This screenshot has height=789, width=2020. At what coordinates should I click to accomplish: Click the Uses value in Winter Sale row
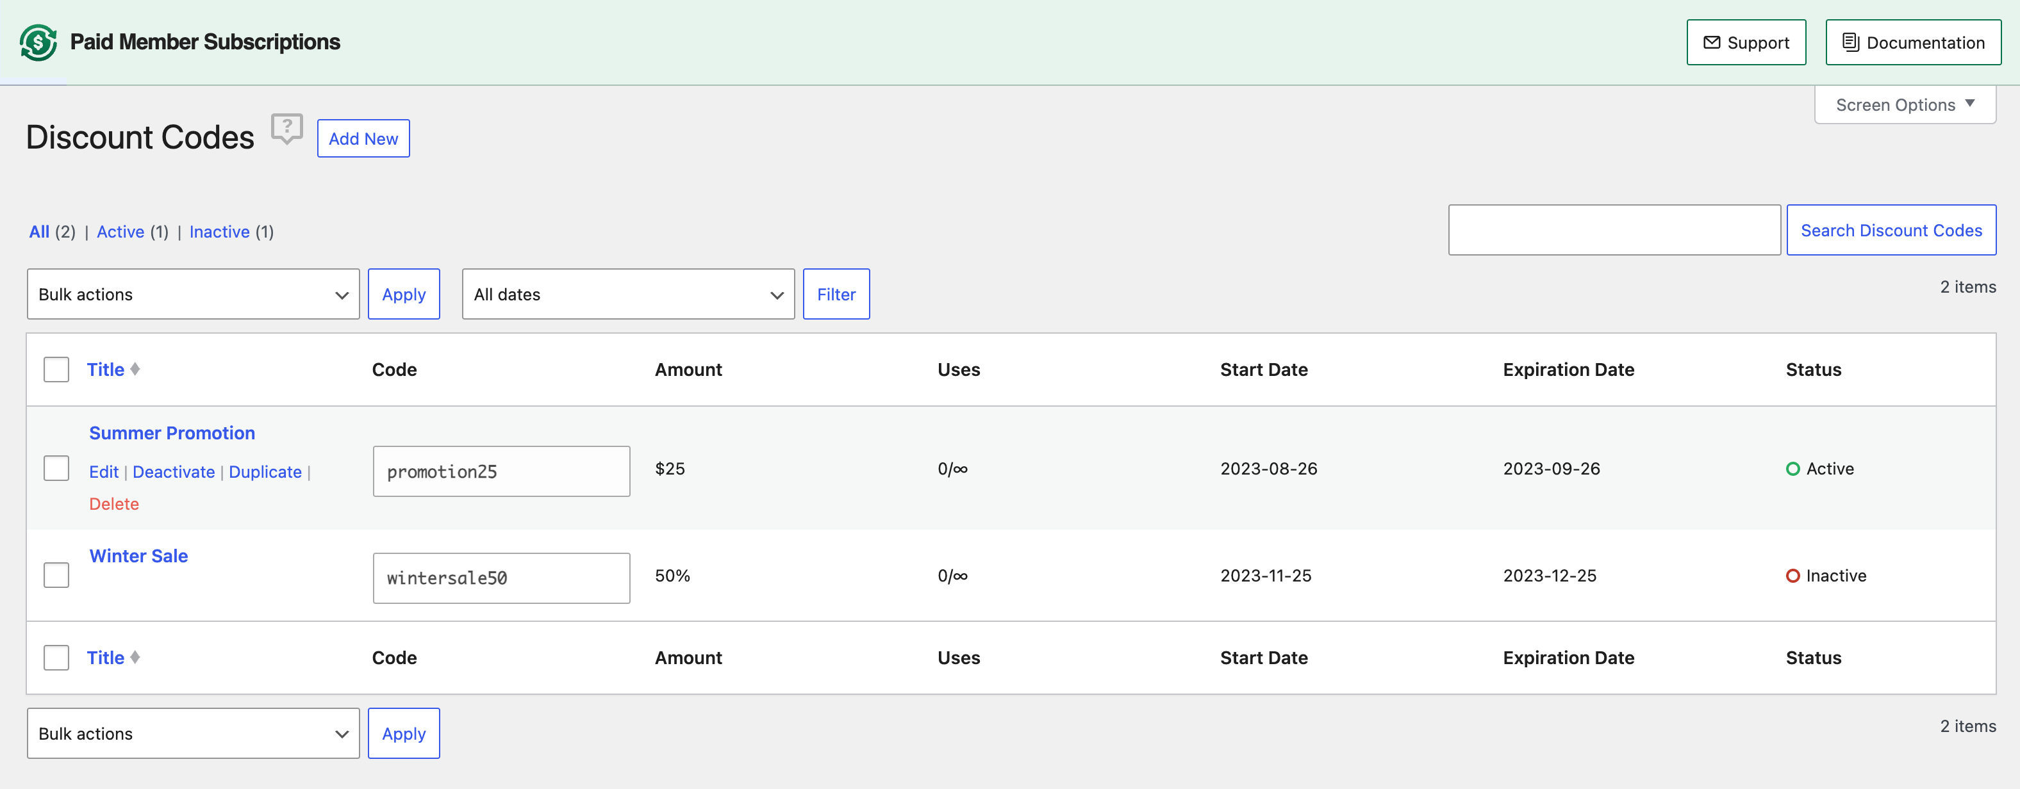click(952, 576)
